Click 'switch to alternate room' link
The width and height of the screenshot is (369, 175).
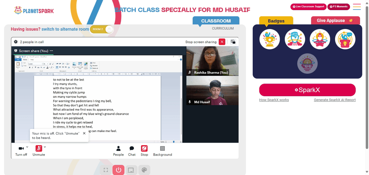point(65,29)
